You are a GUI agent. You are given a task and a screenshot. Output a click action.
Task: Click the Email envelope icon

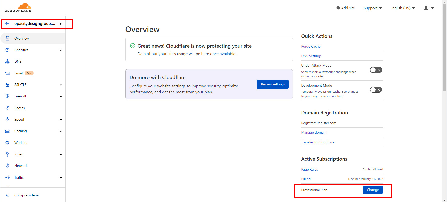[7, 73]
